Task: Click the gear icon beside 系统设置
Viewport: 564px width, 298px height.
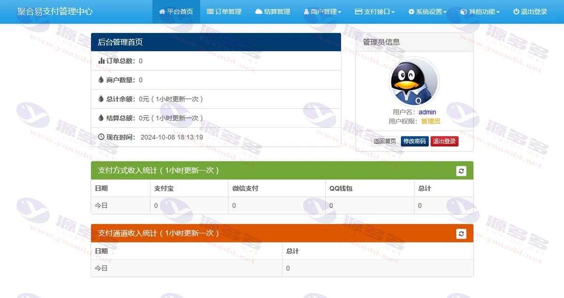Action: [x=411, y=12]
